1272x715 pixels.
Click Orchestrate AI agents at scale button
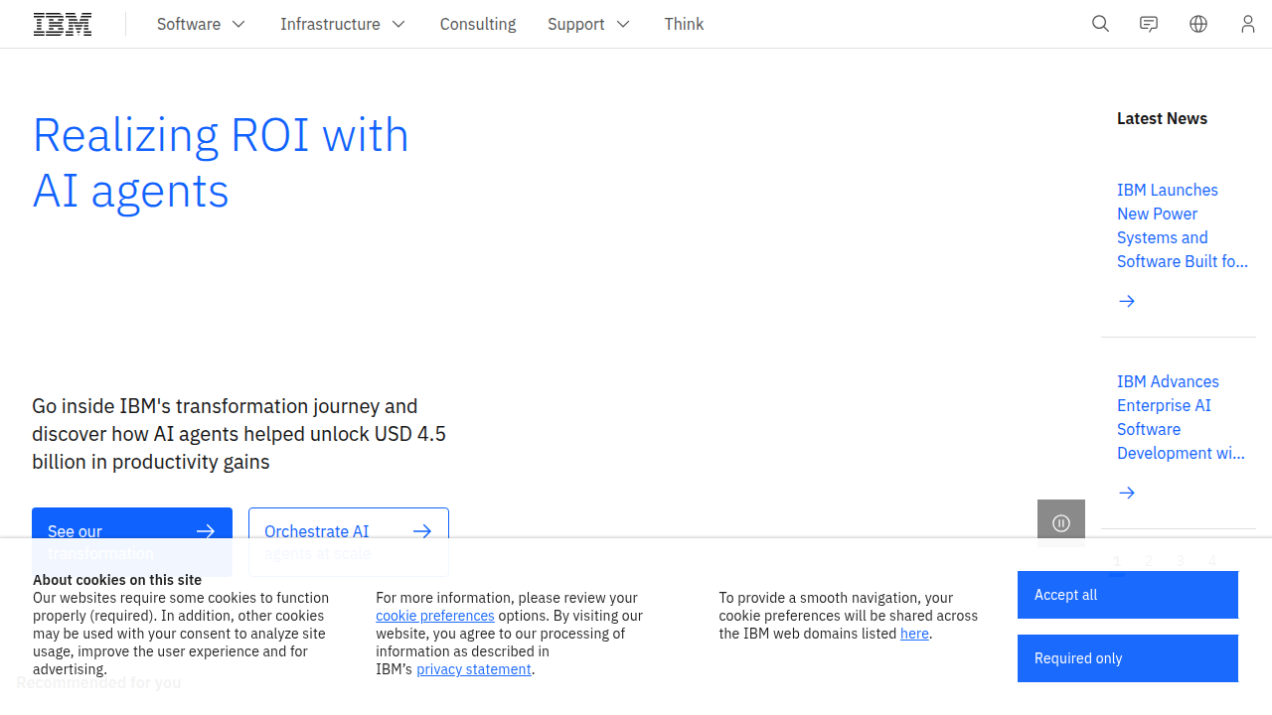(349, 542)
